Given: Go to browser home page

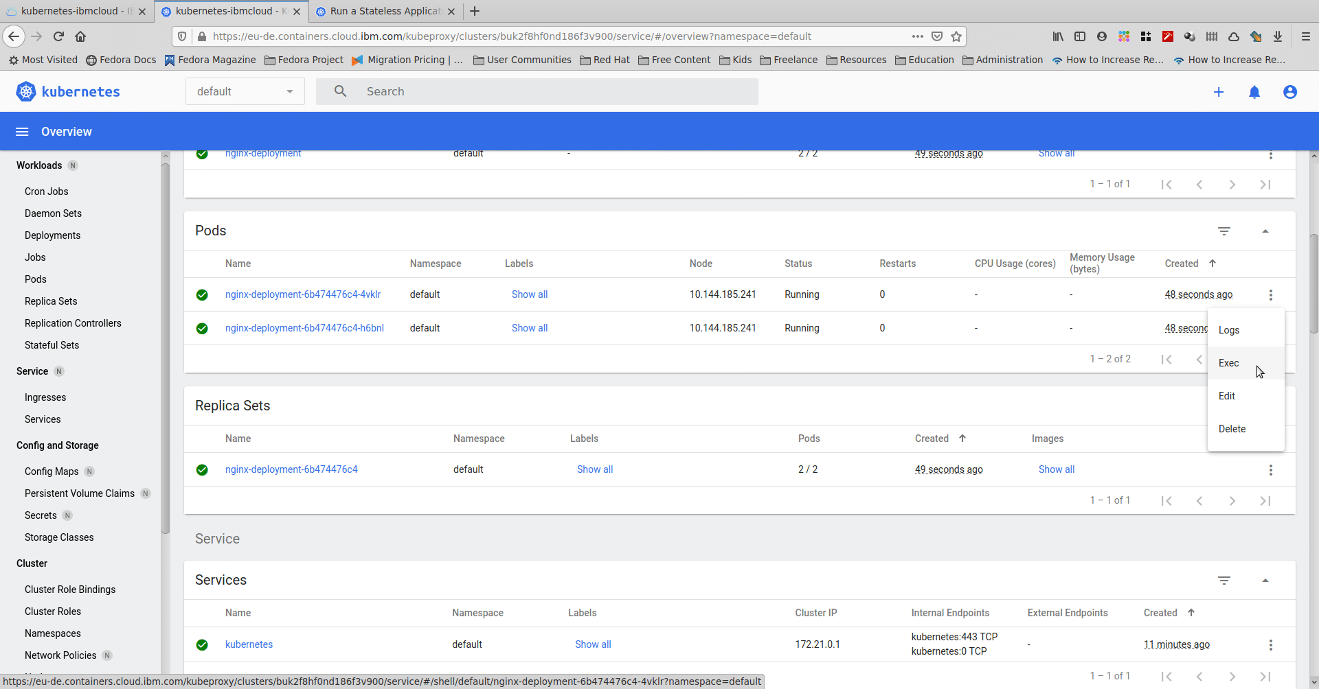Looking at the screenshot, I should coord(80,36).
